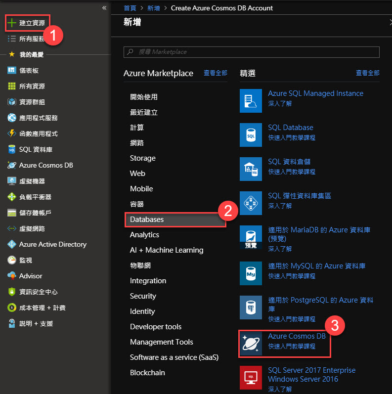Select the Developer tools category
Viewport: 392px width, 394px height.
156,327
